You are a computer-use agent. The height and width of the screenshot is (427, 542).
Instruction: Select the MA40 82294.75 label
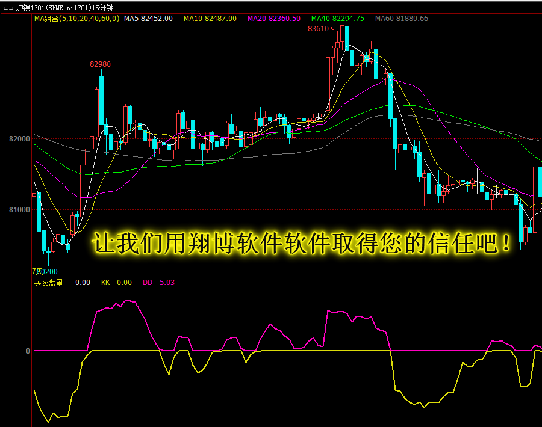tap(338, 19)
